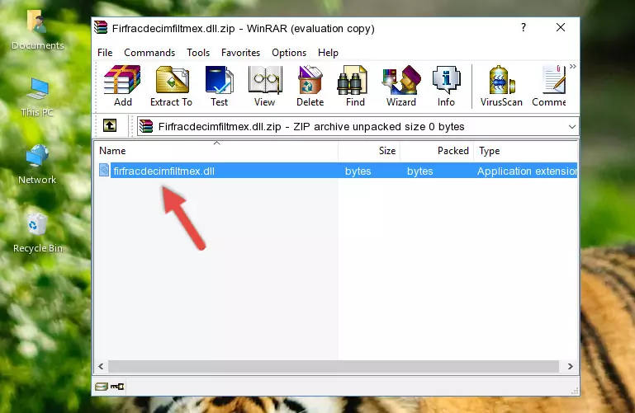Sort list by Type column header
Viewport: 635px width, 413px height.
[525, 150]
